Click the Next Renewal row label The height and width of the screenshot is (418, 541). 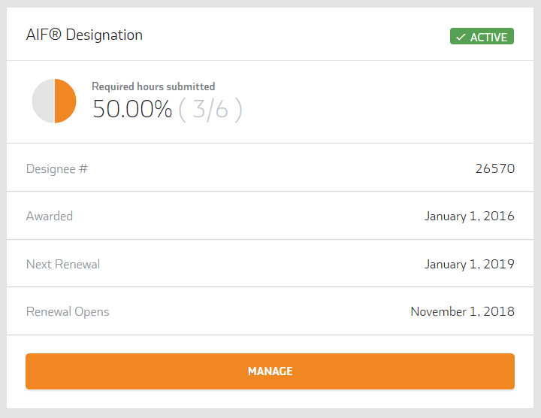63,264
